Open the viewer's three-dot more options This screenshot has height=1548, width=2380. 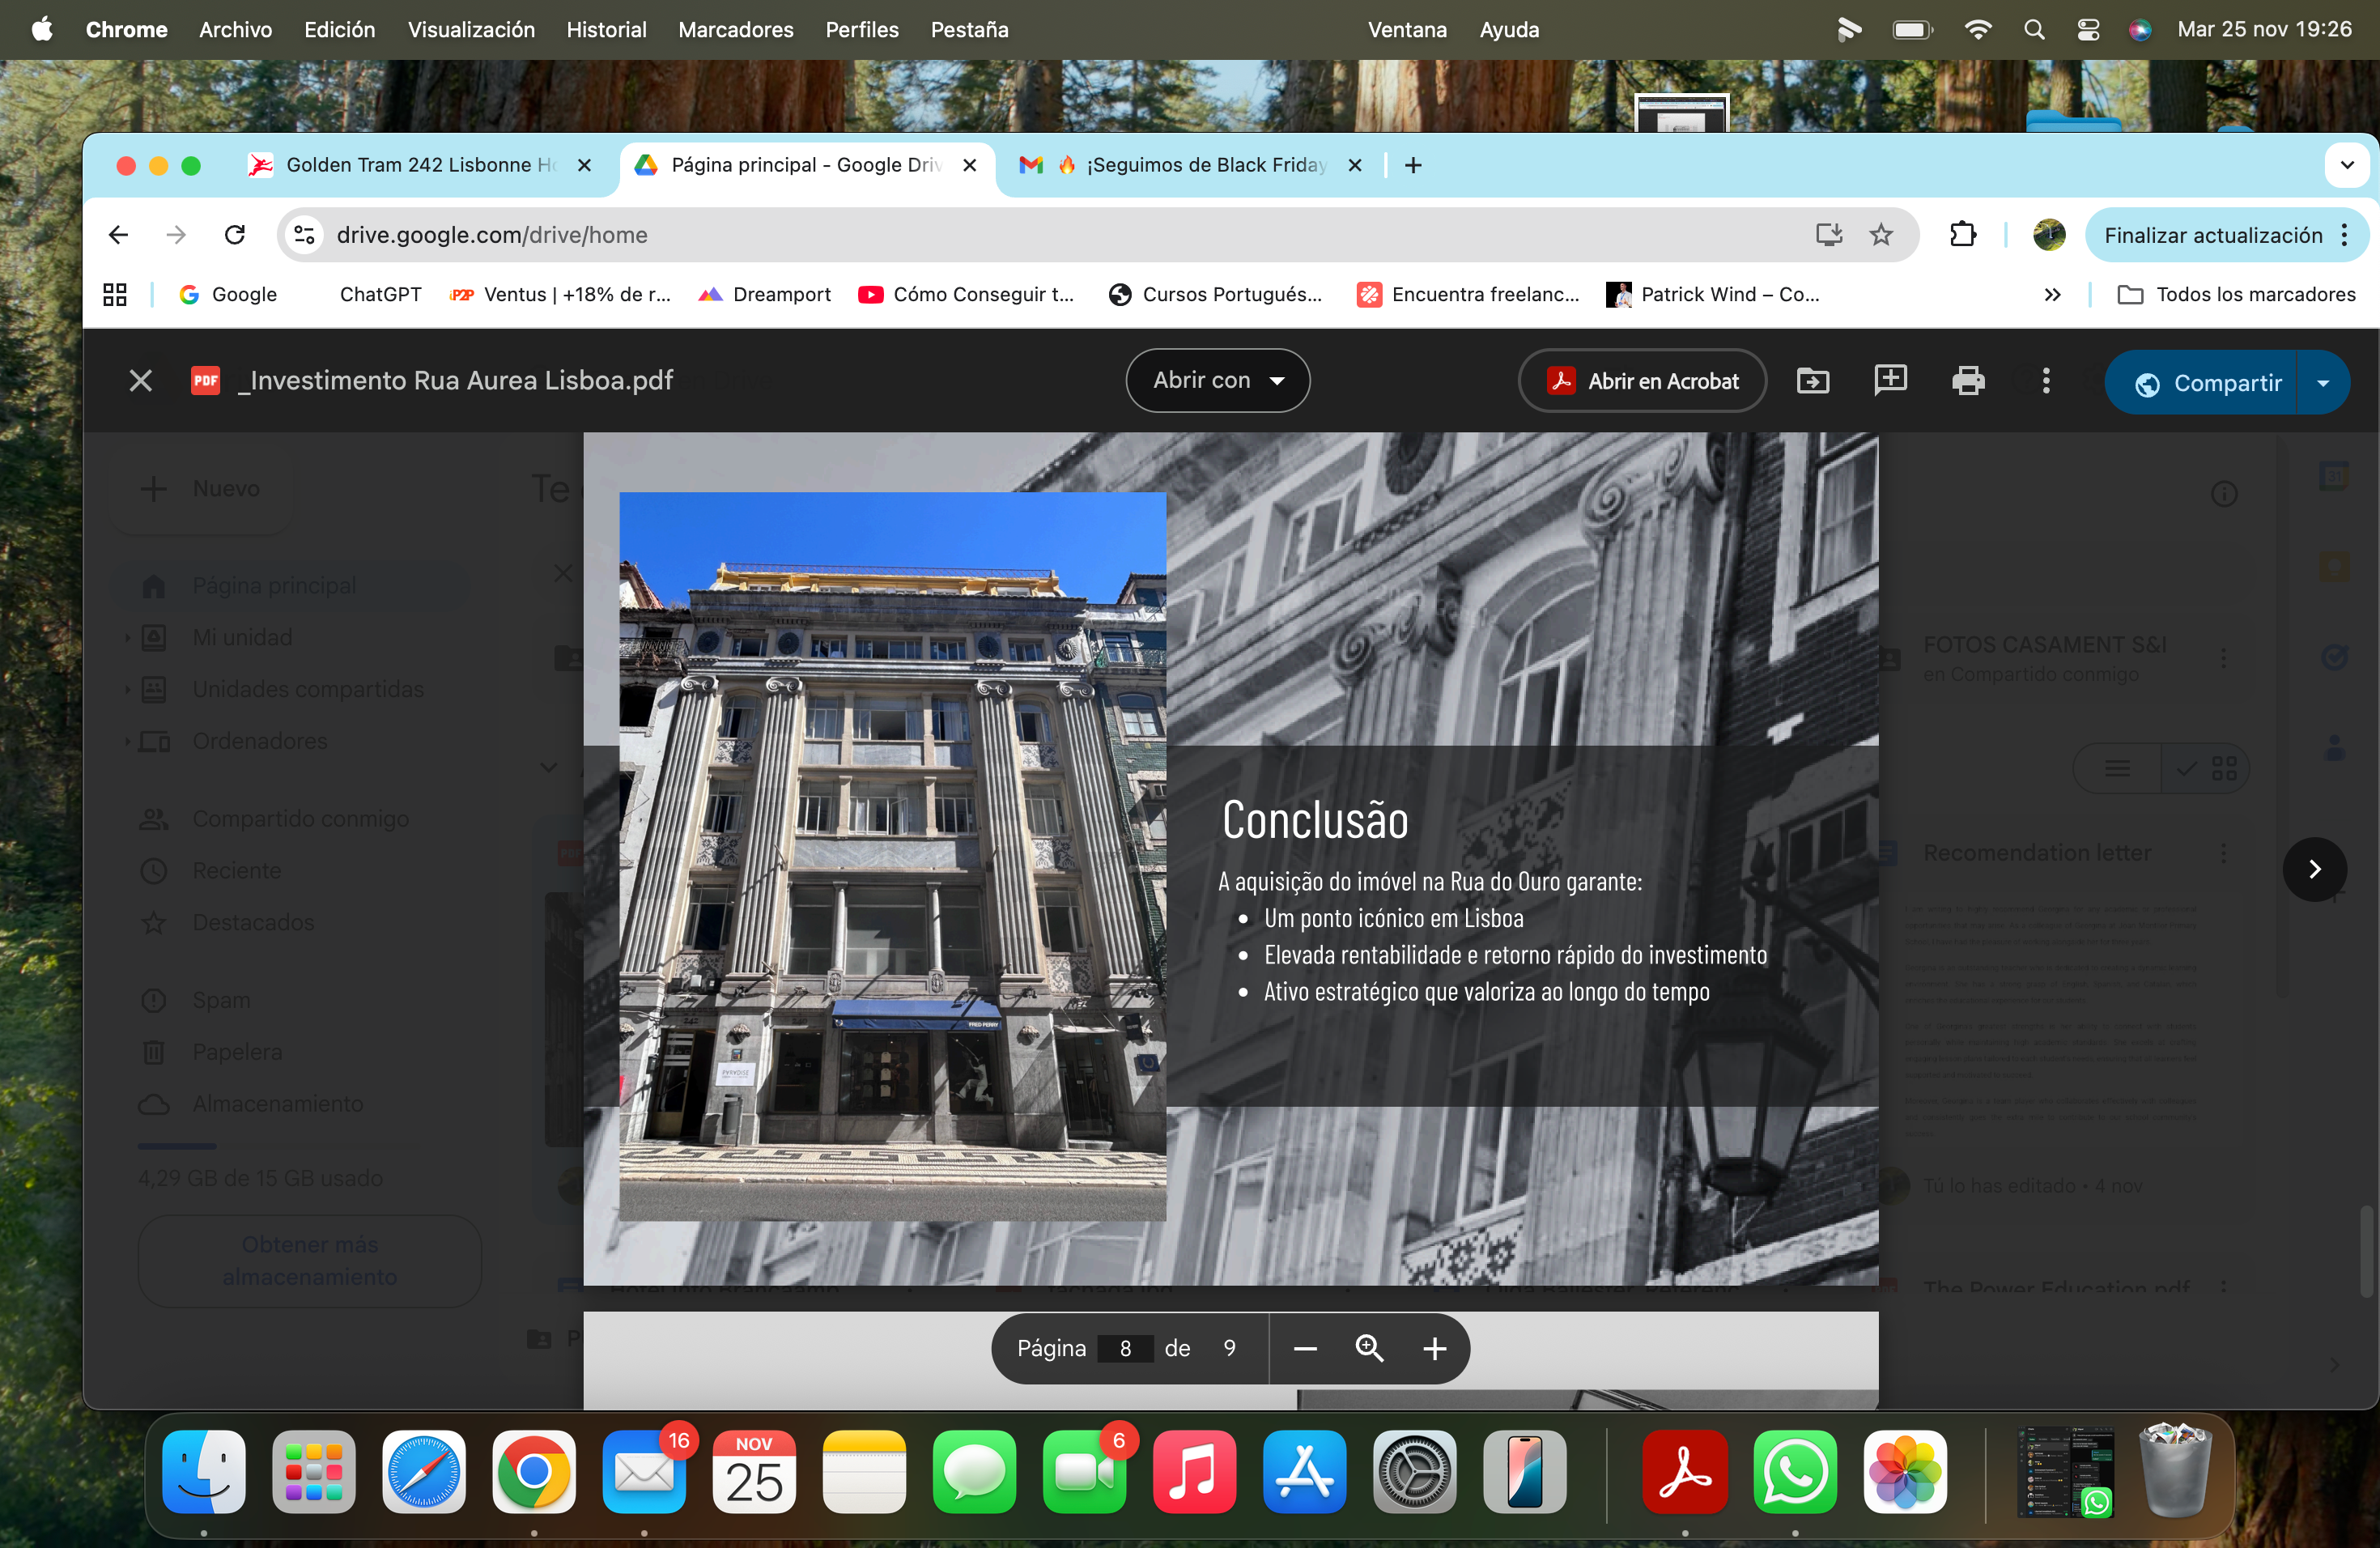click(2046, 381)
